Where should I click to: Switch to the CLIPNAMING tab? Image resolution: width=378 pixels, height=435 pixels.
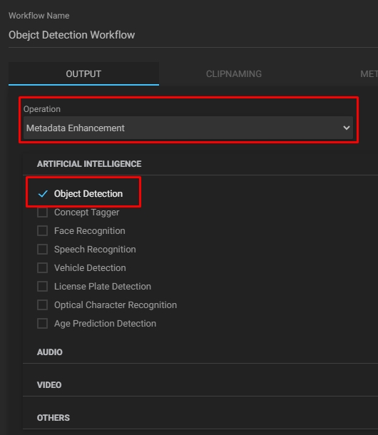tap(234, 73)
